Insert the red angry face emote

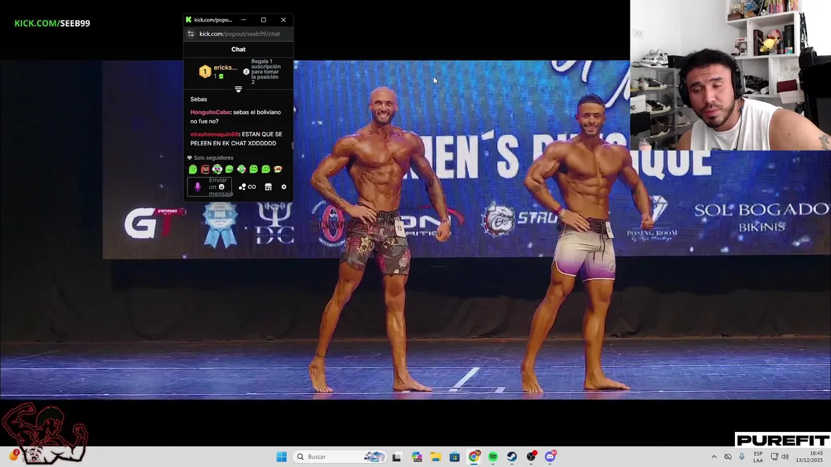205,169
